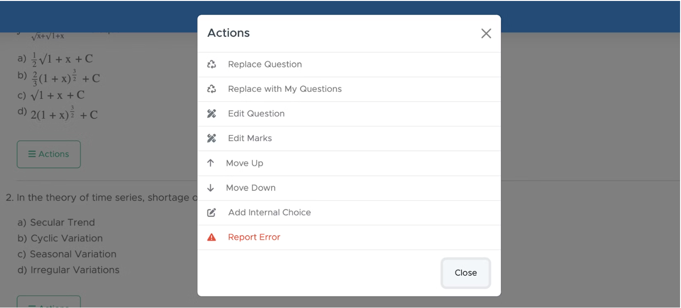Click the red warning triangle icon

(212, 237)
